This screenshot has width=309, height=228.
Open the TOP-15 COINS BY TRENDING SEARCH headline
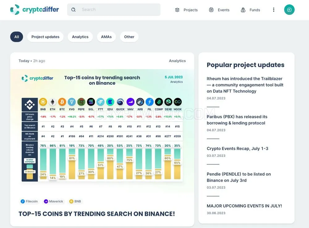pos(97,214)
